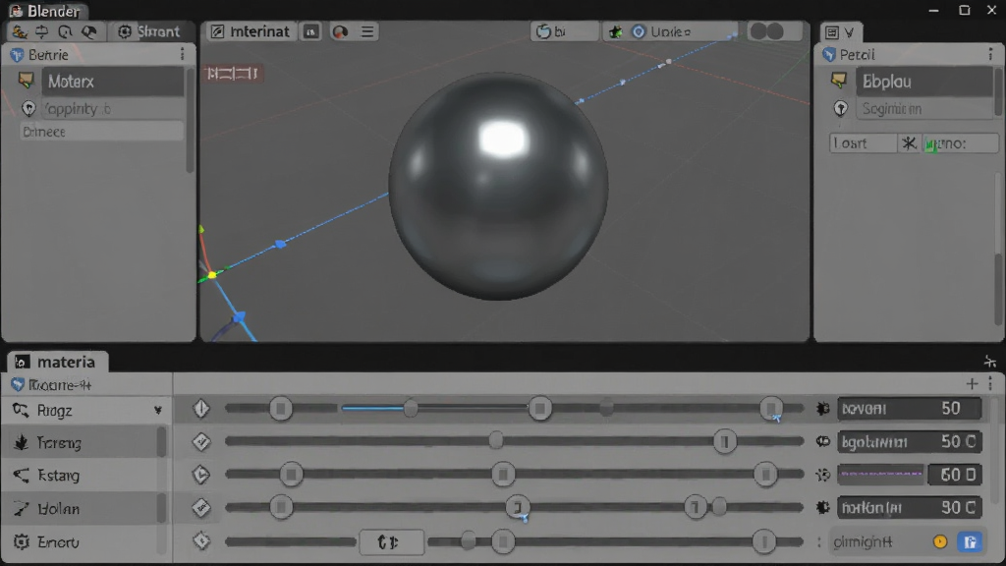1006x566 pixels.
Task: Click the Strrant button
Action: pos(149,31)
